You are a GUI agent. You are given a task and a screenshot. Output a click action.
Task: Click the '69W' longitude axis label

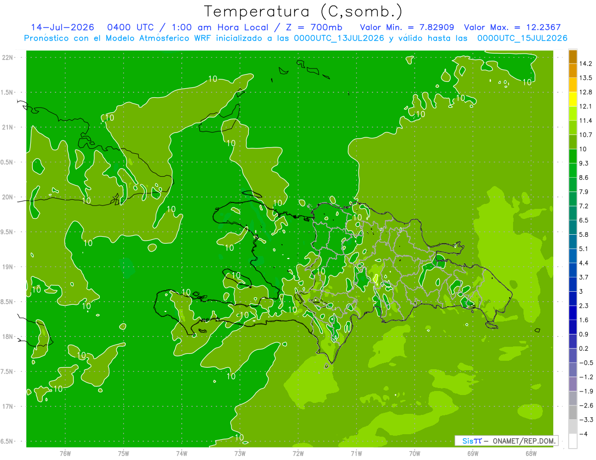point(473,454)
